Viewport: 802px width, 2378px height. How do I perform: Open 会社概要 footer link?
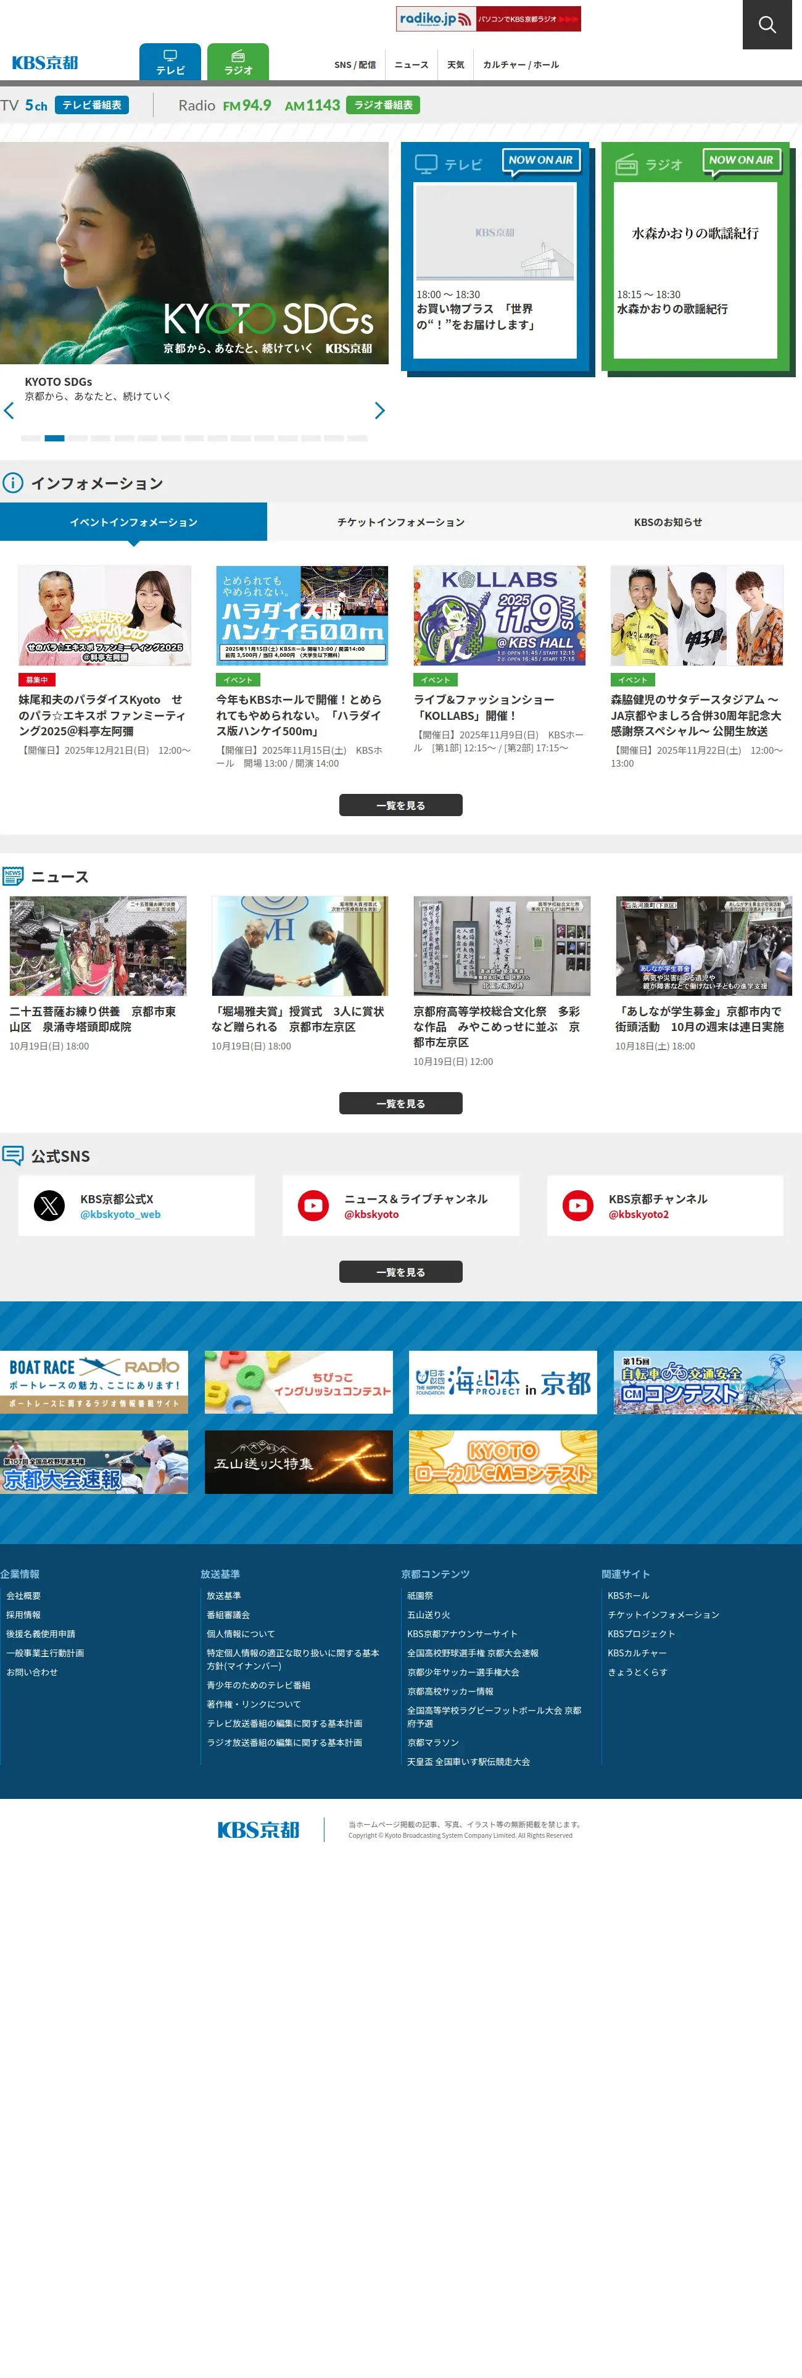[x=24, y=1595]
